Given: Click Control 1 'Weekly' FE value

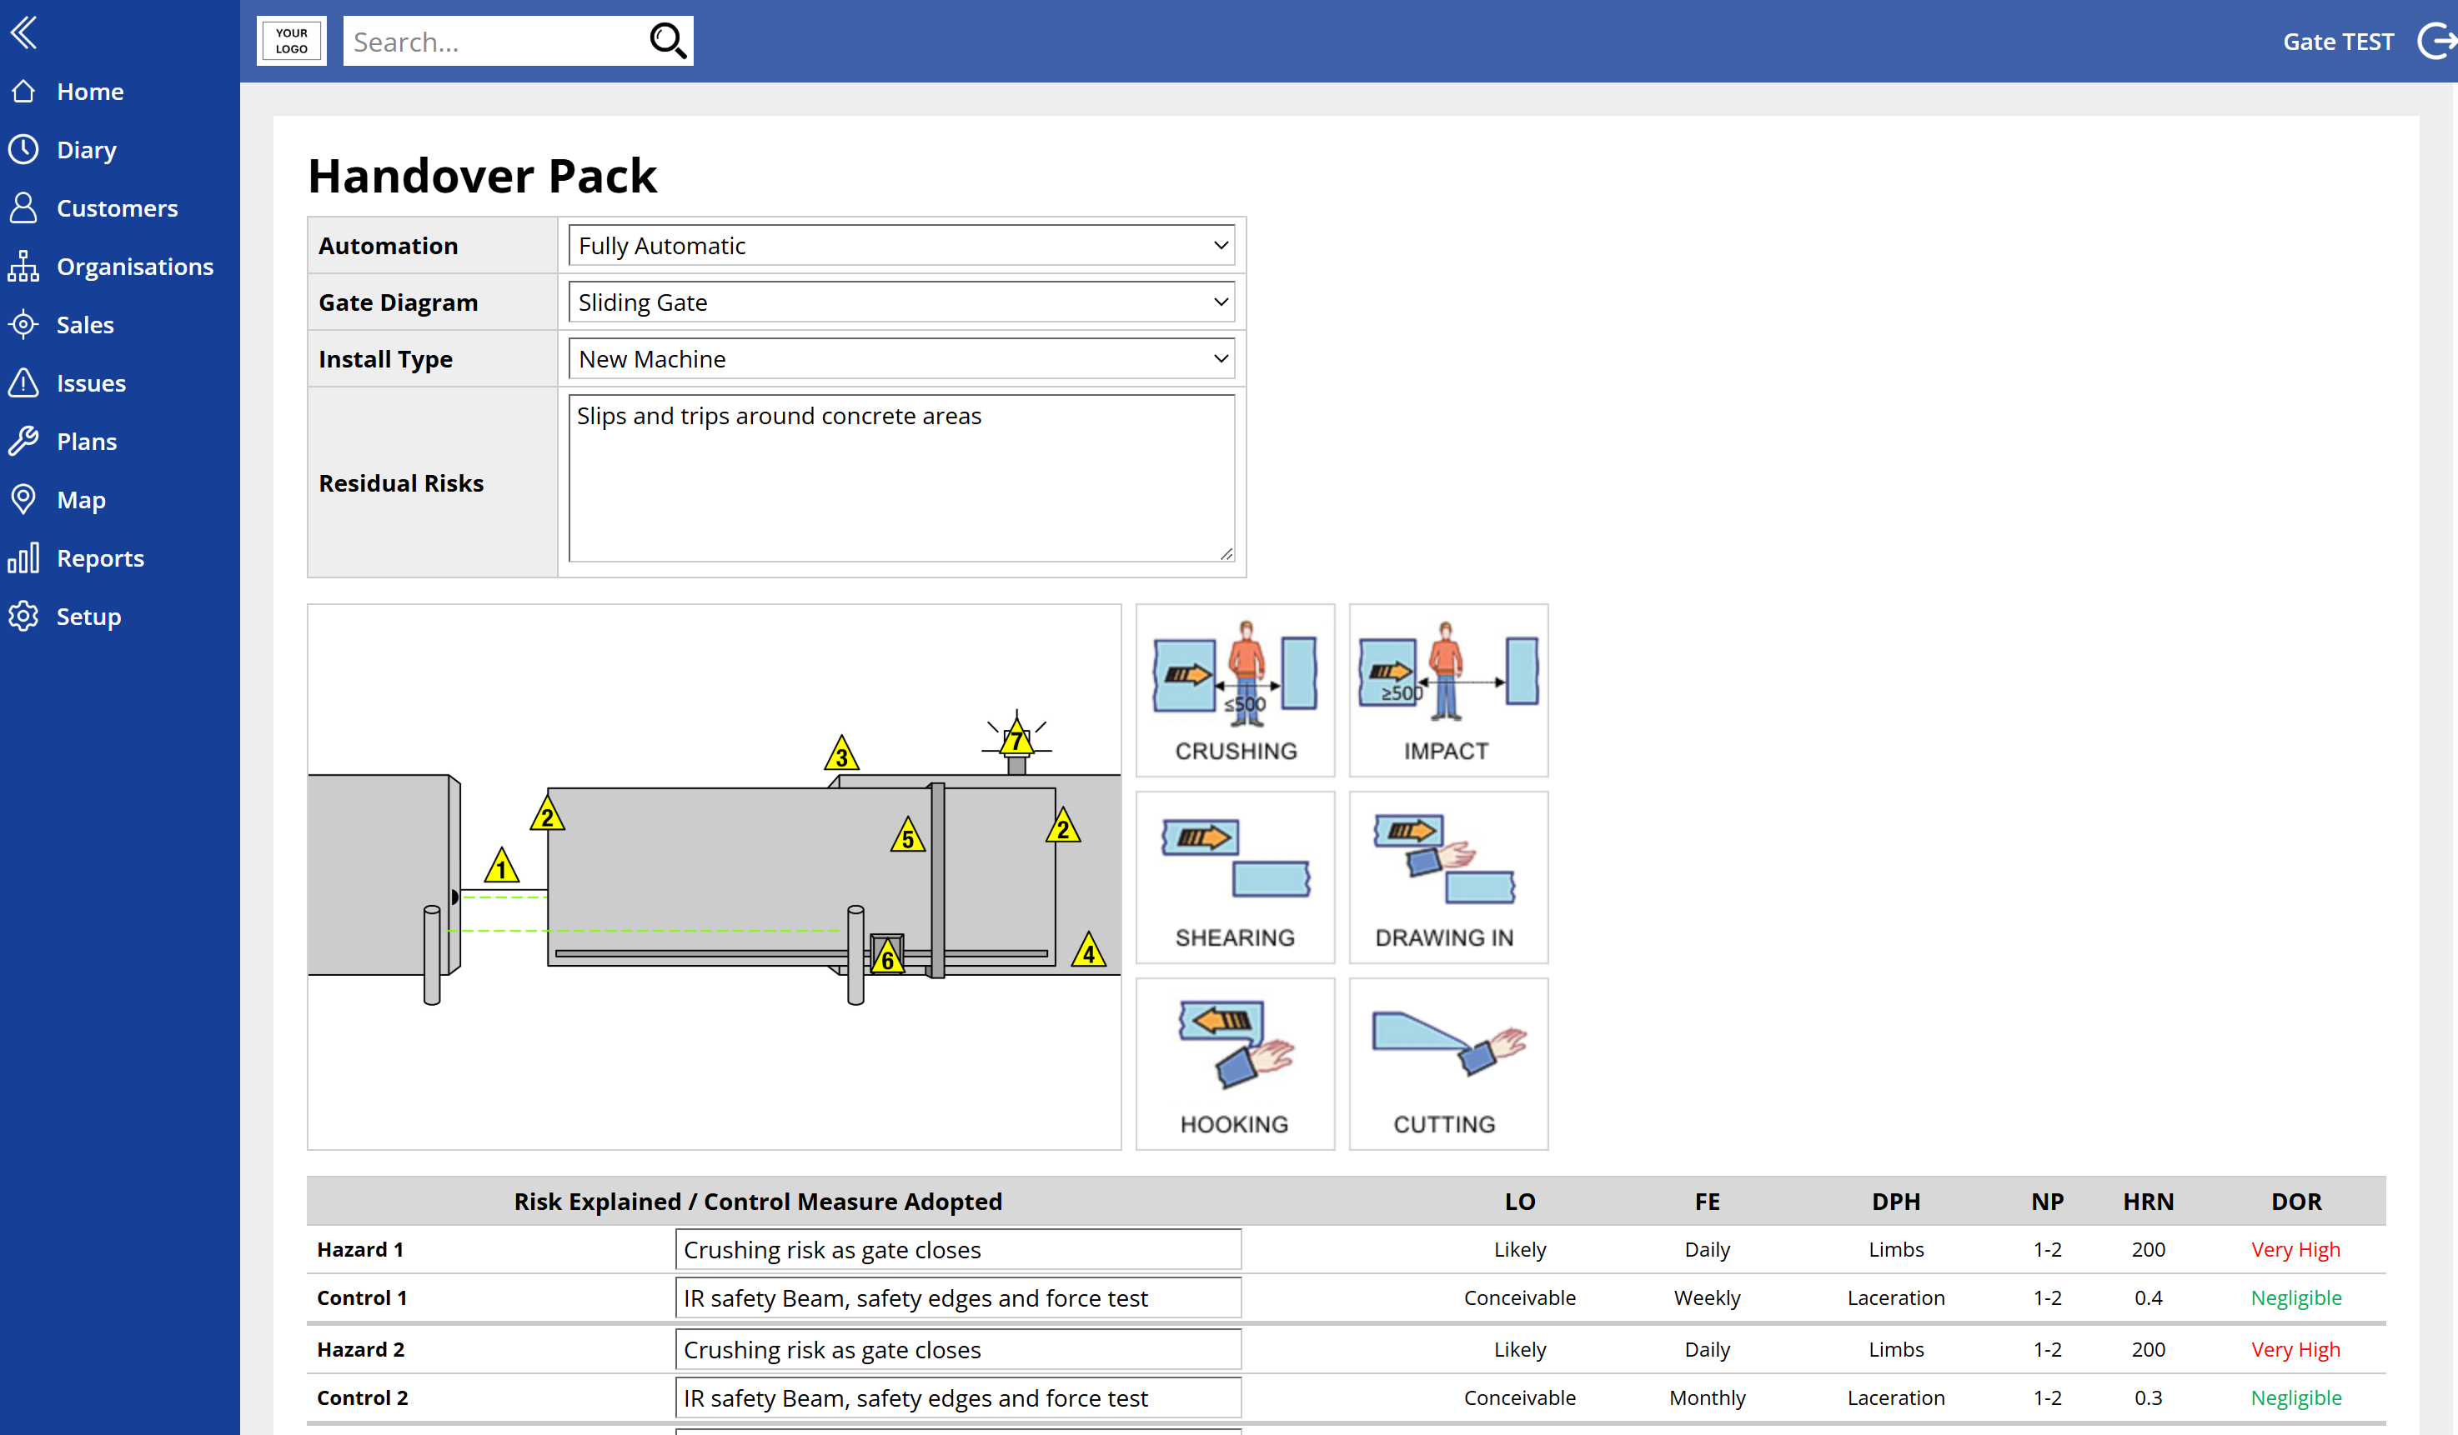Looking at the screenshot, I should pyautogui.click(x=1707, y=1298).
